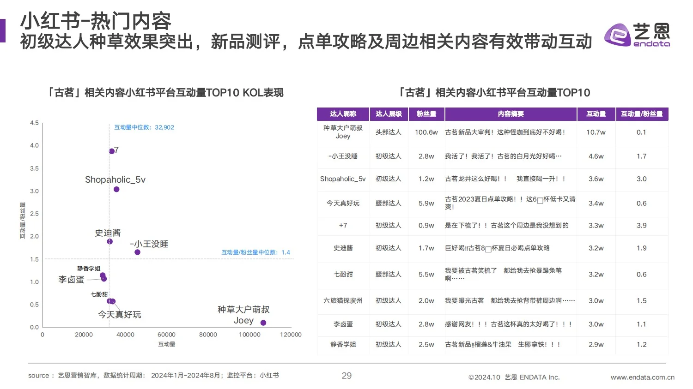Click the 腰部达人 cell in 今天真好玩 row

pos(389,203)
